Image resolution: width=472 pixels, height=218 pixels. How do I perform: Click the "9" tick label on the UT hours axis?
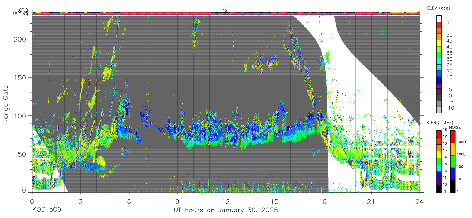point(177,201)
